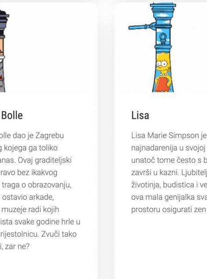This screenshot has width=207, height=279.
Task: Click the 'ista svake godine hrle u' line
Action: [x=40, y=222]
